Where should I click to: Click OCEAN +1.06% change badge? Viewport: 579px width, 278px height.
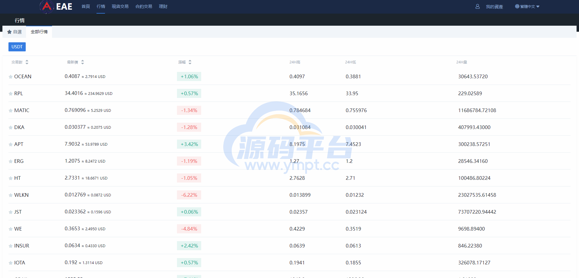(189, 76)
